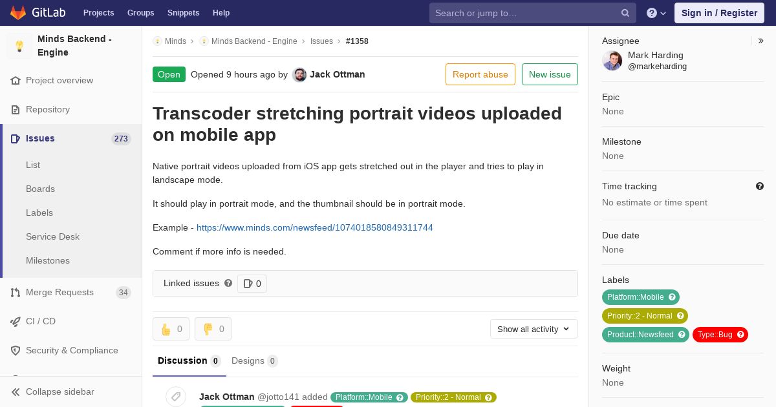Open Show all activity dropdown

(x=534, y=329)
